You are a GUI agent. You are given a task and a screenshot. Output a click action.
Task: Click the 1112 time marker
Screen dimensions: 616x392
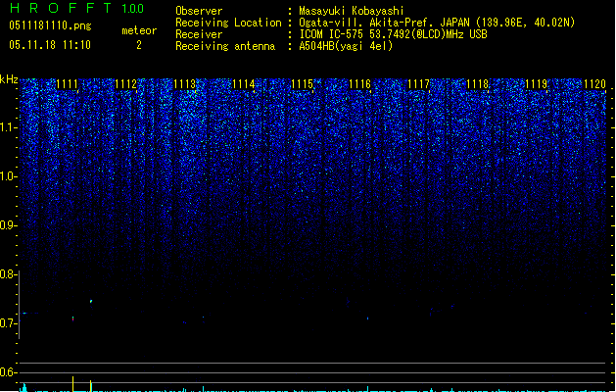click(125, 84)
